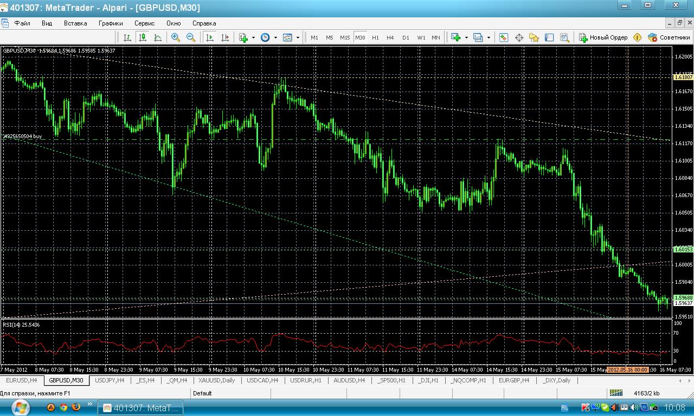
Task: Expand the profiles dropdown arrow
Action: 489,37
